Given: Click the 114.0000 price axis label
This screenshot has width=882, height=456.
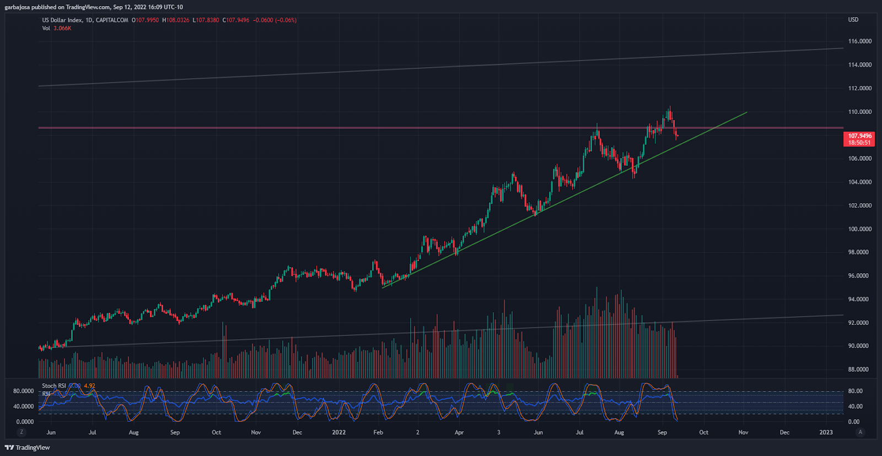Looking at the screenshot, I should click(x=860, y=64).
